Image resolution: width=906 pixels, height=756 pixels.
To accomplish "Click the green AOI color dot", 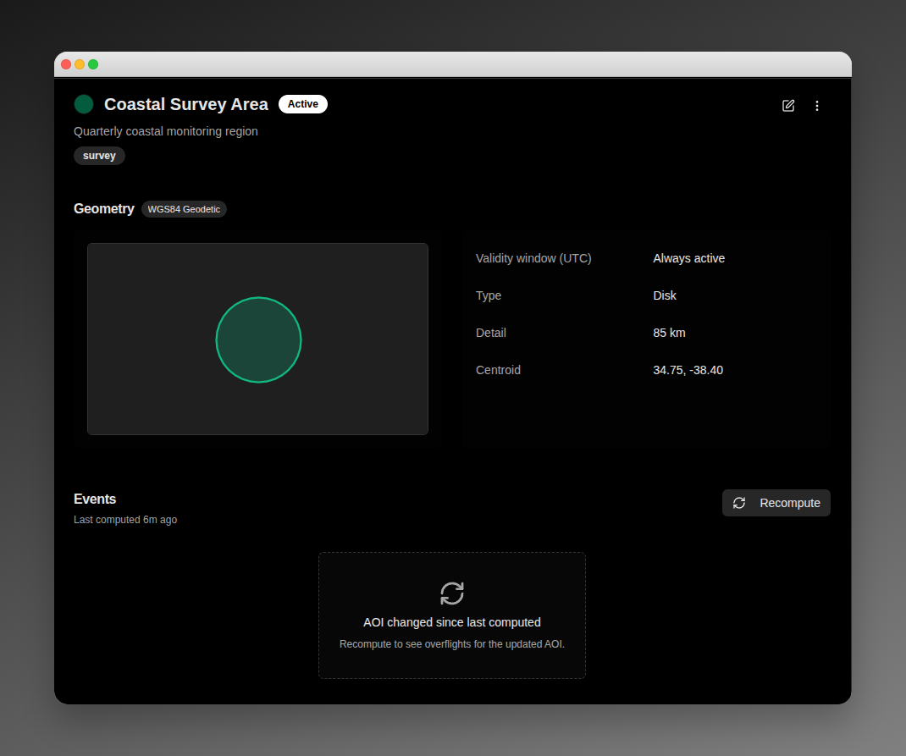I will point(84,104).
